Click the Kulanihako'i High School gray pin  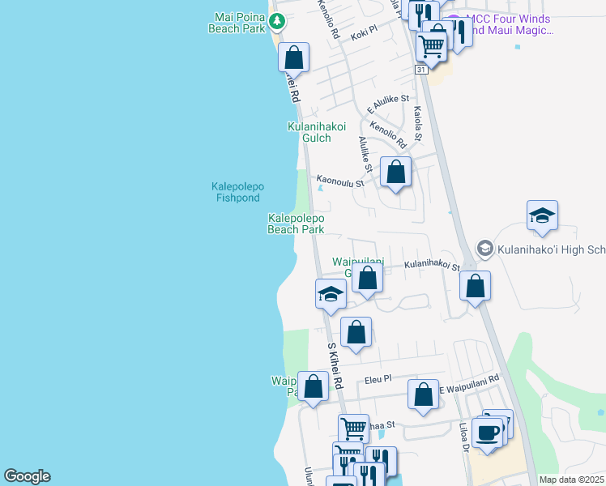coord(484,249)
